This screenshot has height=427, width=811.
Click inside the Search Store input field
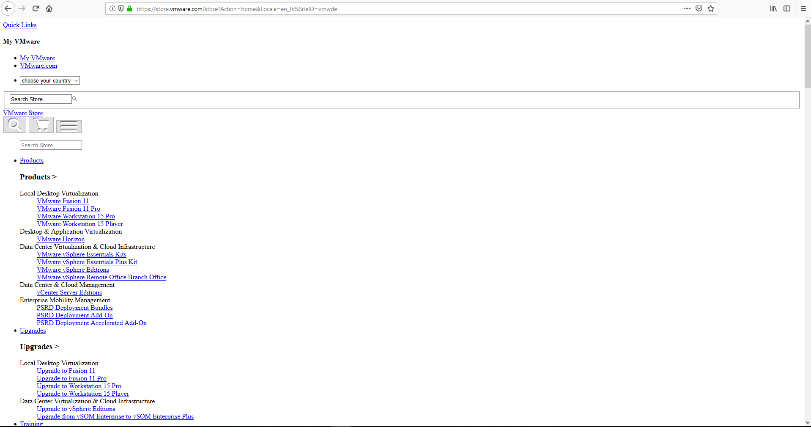(40, 99)
